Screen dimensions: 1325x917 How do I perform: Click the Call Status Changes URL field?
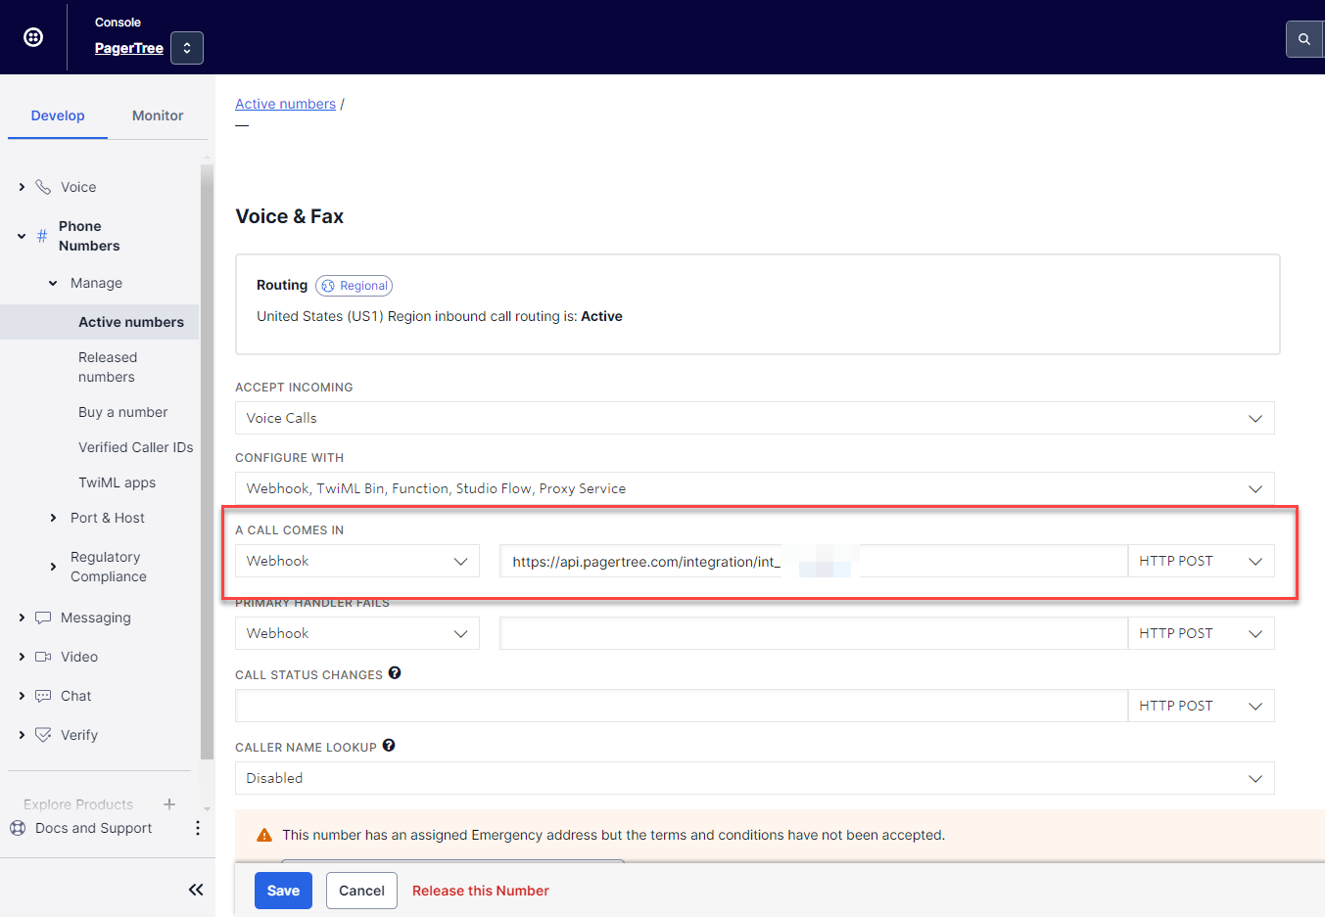(x=681, y=706)
